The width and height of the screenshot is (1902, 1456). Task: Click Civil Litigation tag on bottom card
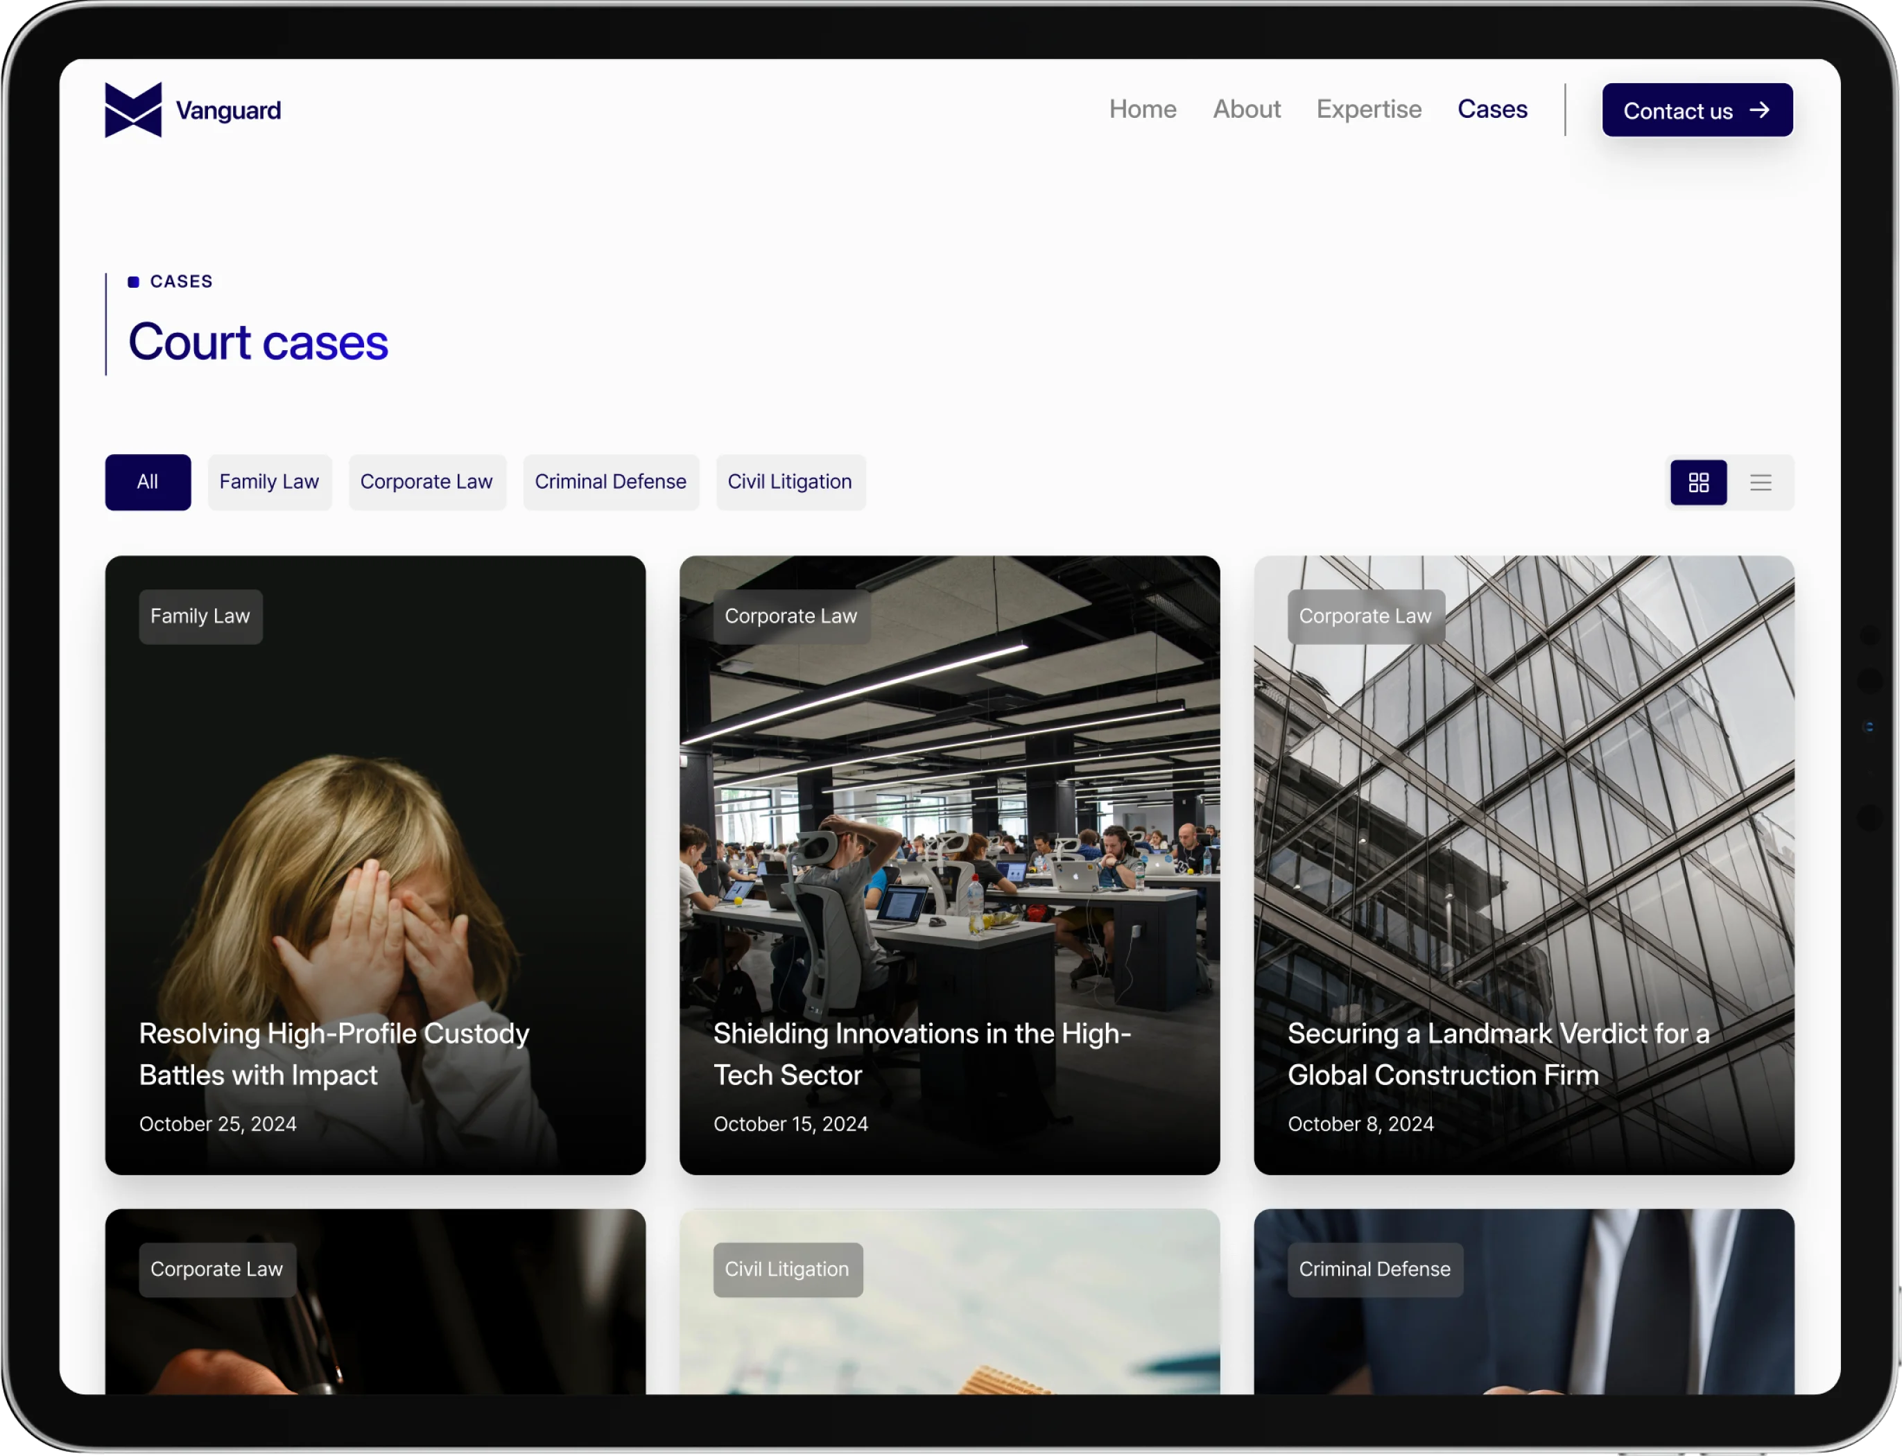pos(787,1269)
